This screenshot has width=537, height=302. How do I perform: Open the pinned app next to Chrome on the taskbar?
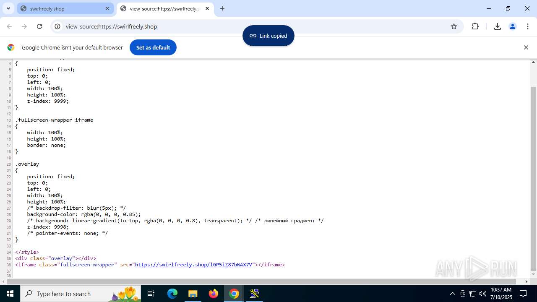(255, 294)
